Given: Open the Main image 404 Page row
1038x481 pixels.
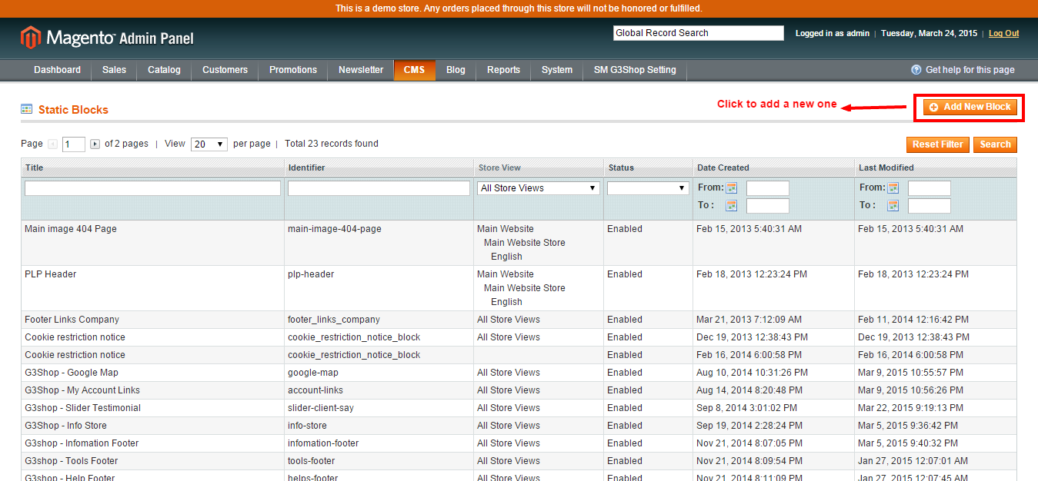Looking at the screenshot, I should (x=519, y=243).
